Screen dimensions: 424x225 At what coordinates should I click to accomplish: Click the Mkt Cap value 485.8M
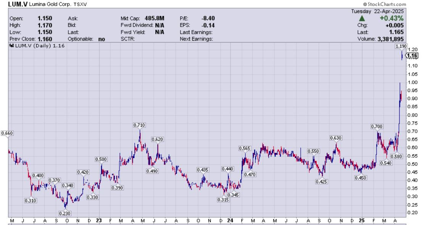click(155, 18)
